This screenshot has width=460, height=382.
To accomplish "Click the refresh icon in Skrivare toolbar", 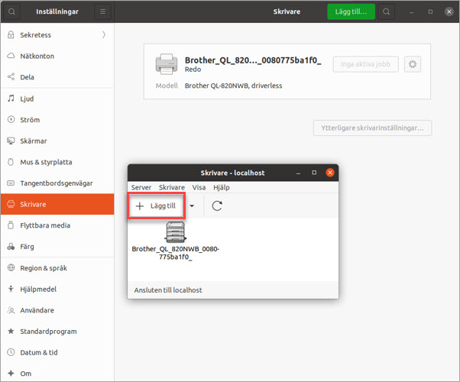I will coord(217,206).
